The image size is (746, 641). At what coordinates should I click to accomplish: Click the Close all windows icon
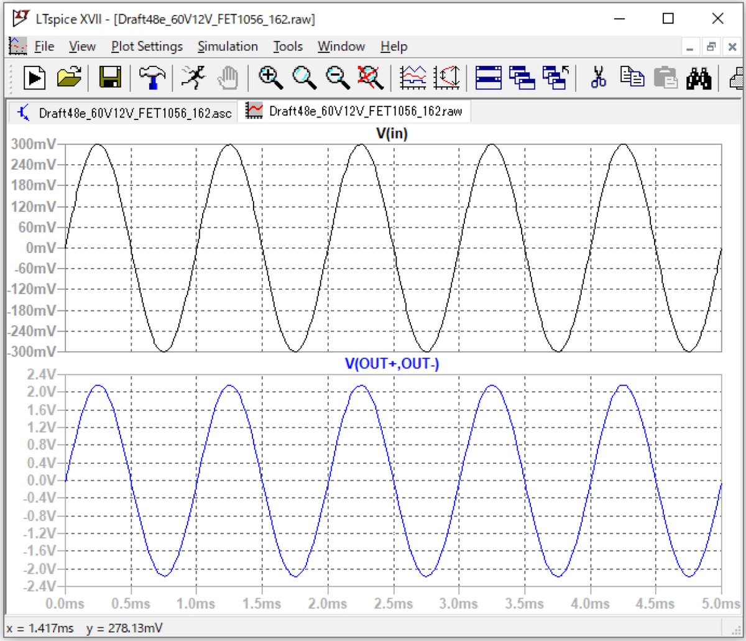(x=555, y=77)
